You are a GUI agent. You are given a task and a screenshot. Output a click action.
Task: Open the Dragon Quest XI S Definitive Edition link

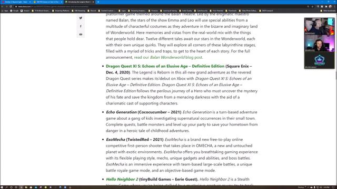pos(165,66)
